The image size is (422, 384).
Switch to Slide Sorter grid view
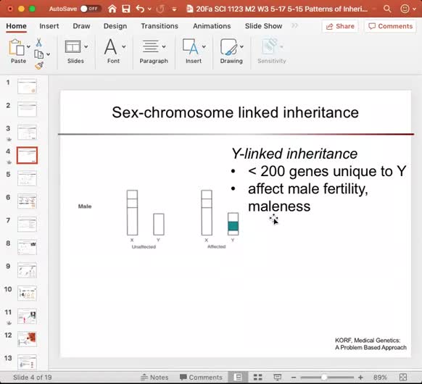point(257,377)
